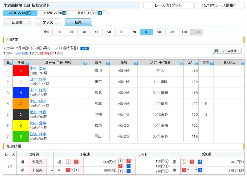Click help icon in 個人状況 column header
247x178 pixels.
pyautogui.click(x=242, y=63)
